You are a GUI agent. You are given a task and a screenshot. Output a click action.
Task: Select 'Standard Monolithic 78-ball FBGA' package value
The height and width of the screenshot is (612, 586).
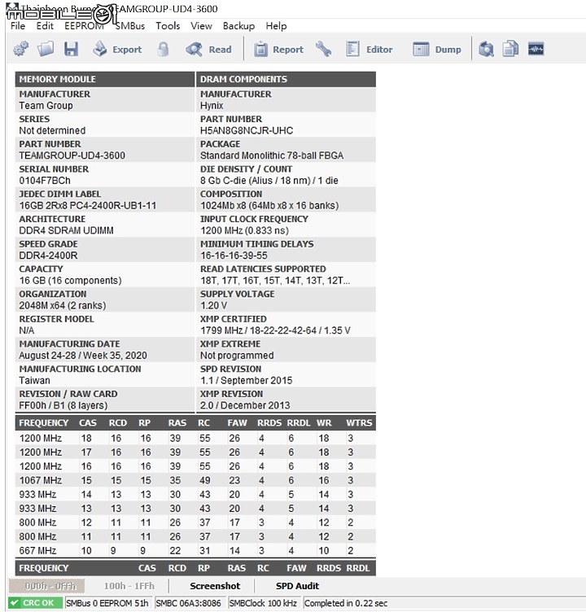[272, 155]
